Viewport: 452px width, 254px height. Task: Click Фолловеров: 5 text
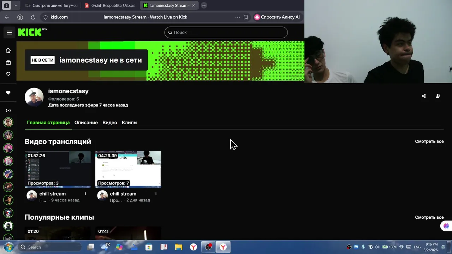tap(64, 99)
